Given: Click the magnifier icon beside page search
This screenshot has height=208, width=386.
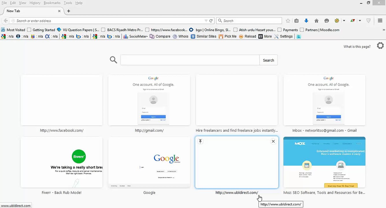Looking at the screenshot, I should pyautogui.click(x=114, y=60).
